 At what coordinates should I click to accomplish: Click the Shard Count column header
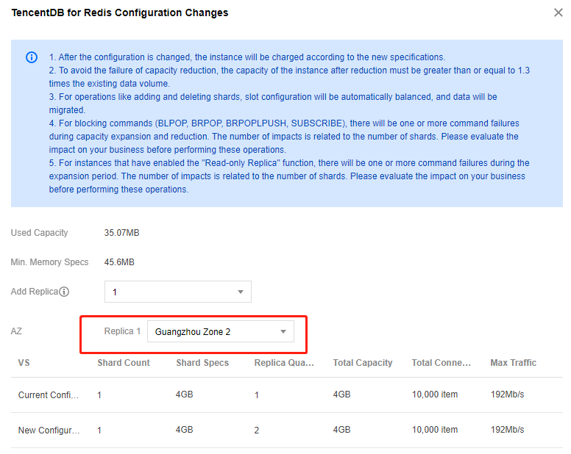[124, 363]
